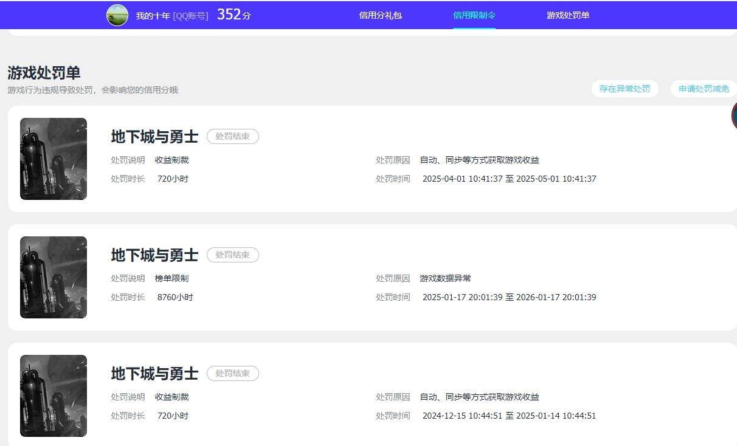Open game thumbnail of the 2025-04-01 penalty card

(x=54, y=159)
